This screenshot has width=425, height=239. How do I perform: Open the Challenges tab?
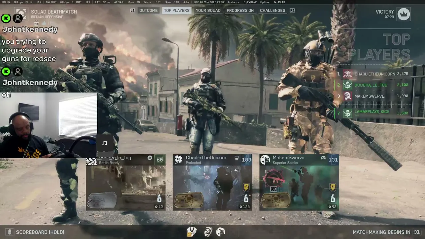[273, 10]
